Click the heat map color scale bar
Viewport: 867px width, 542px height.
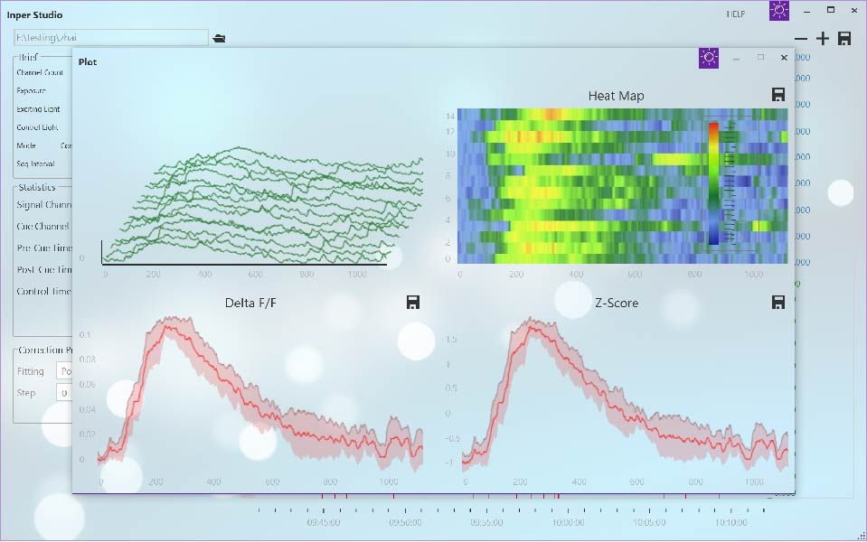pos(713,183)
